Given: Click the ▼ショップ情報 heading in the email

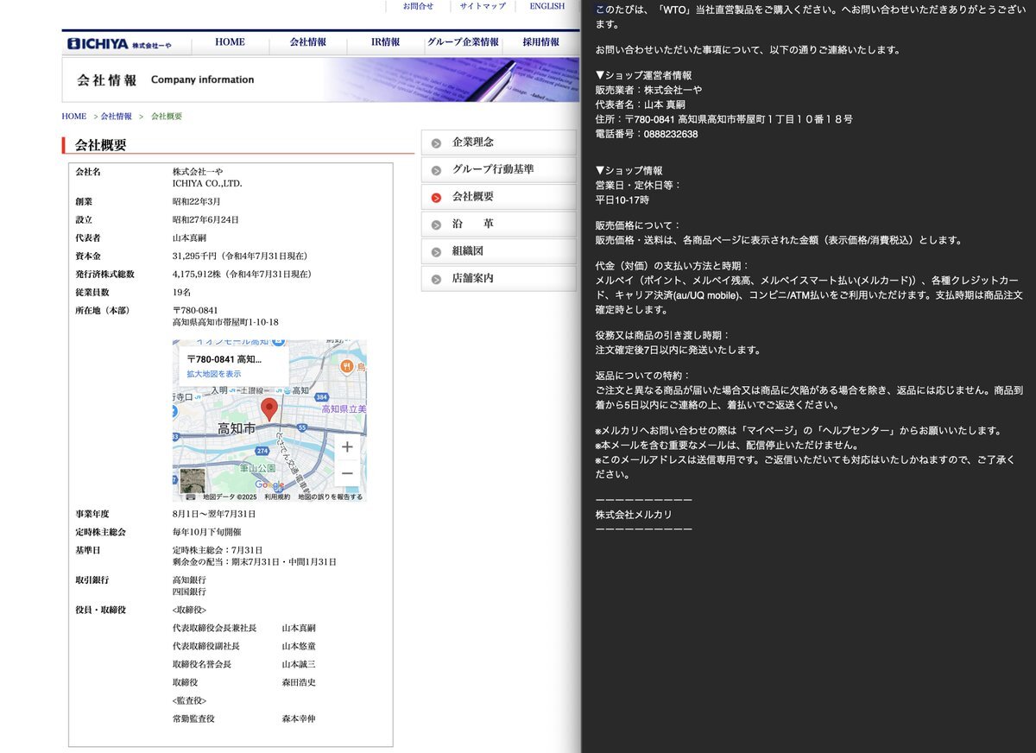Looking at the screenshot, I should point(629,170).
